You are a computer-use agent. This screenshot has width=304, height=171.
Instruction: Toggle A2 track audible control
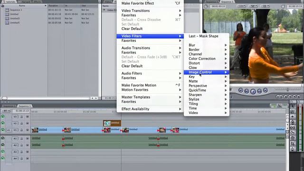pos(3,145)
